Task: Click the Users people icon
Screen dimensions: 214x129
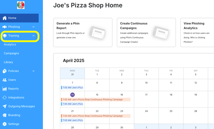Action: [x=4, y=80]
